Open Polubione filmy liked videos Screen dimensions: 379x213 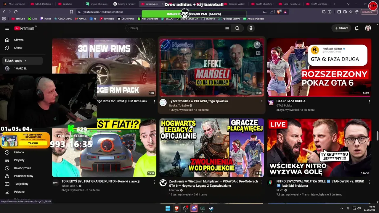(x=24, y=176)
